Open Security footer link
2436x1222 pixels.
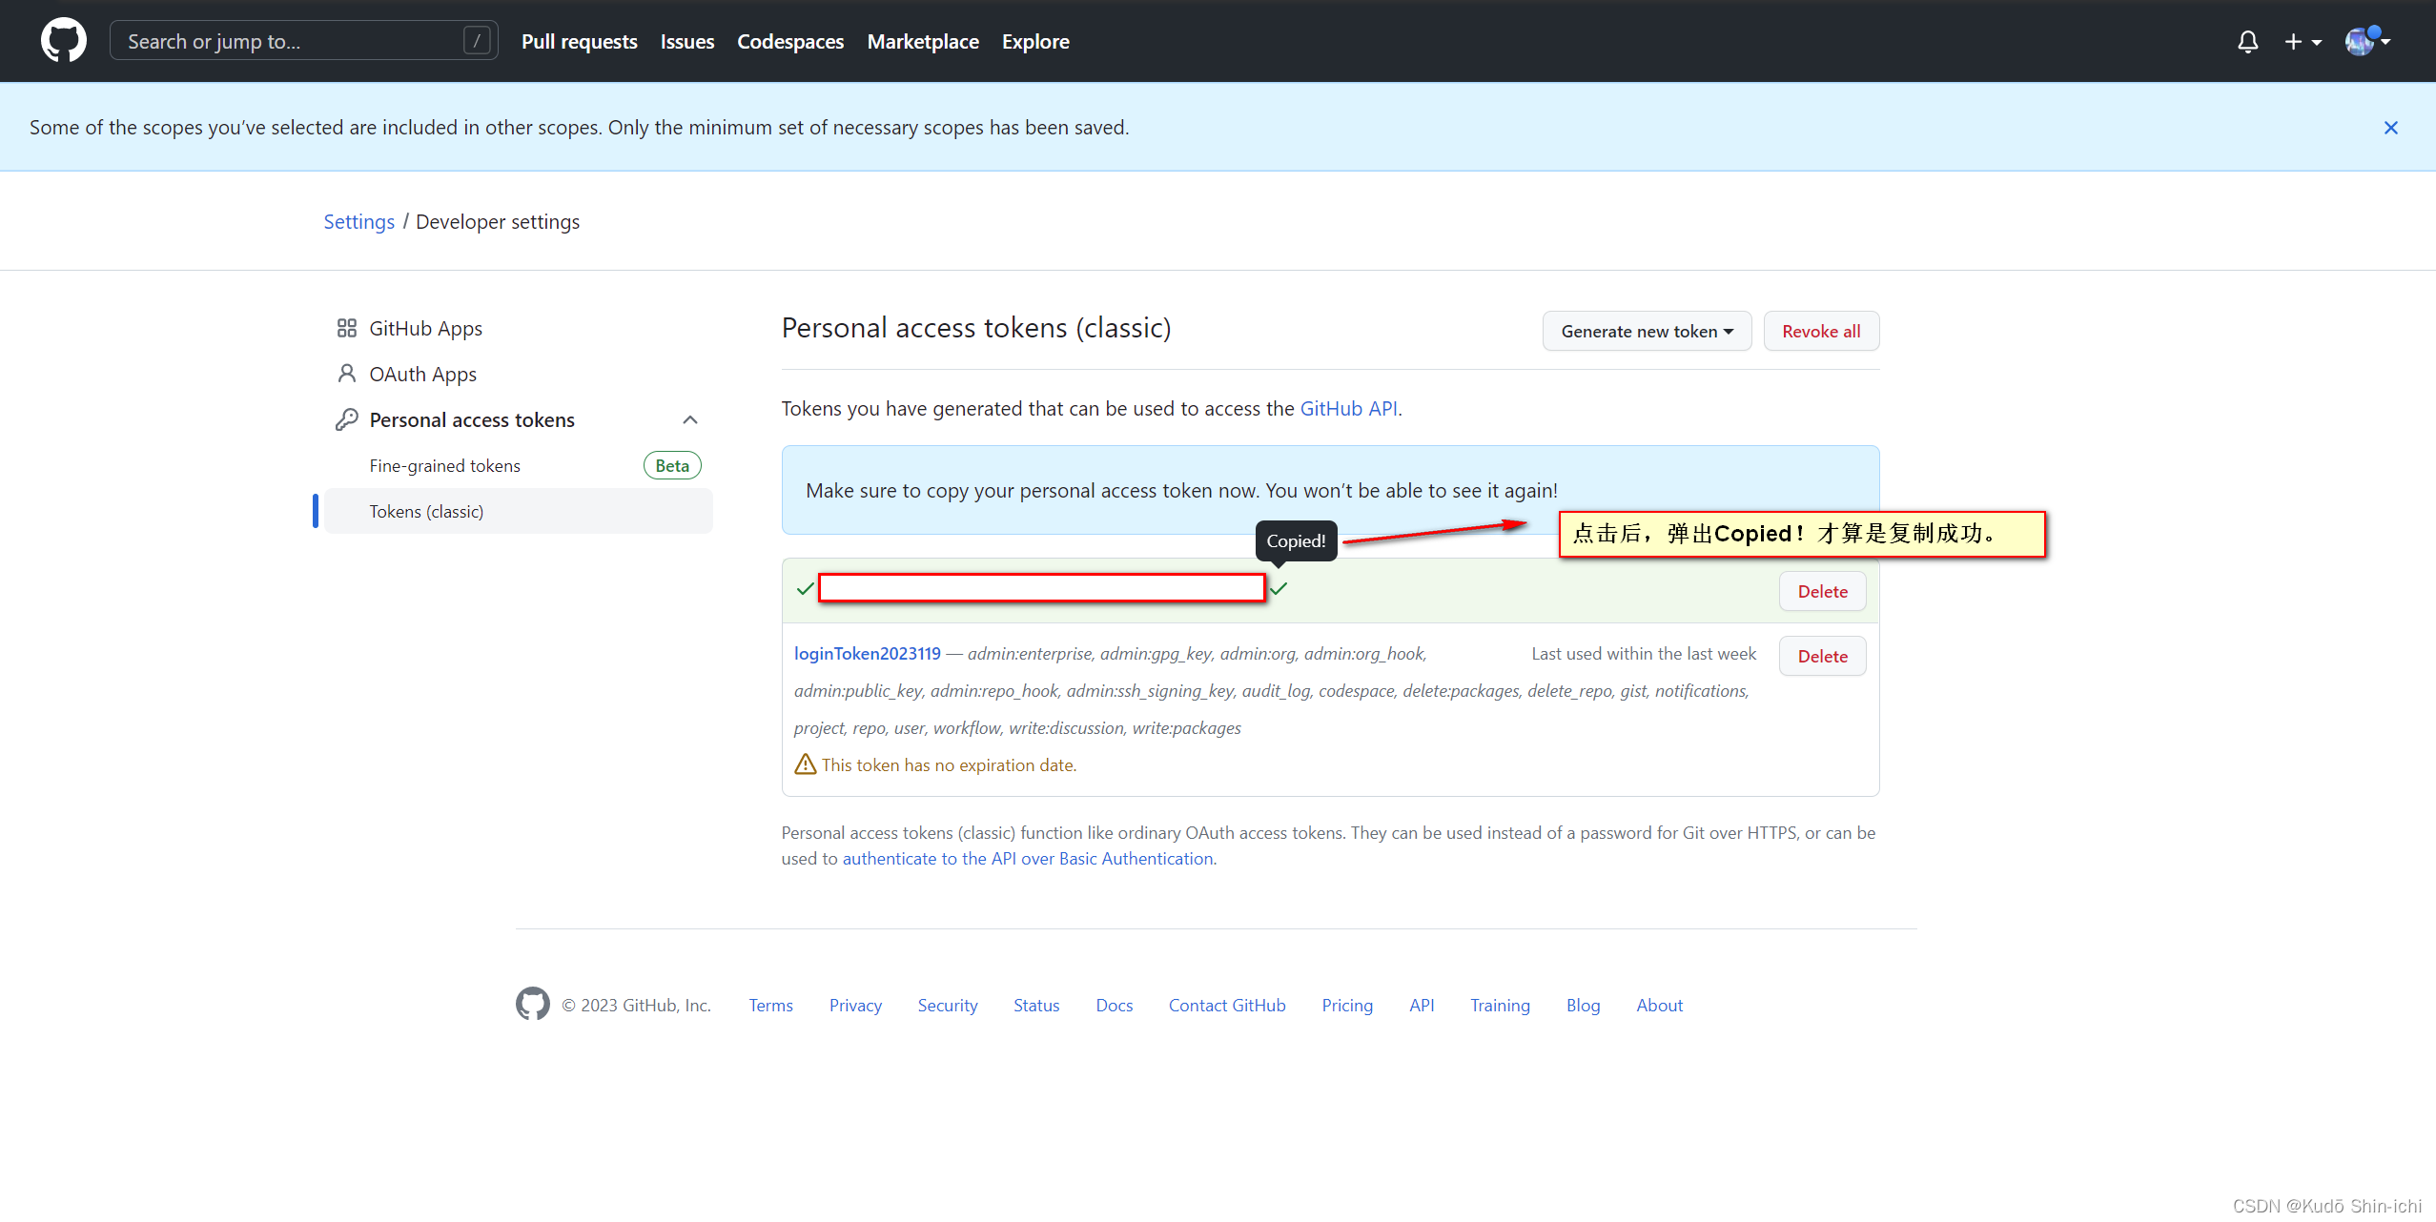click(x=948, y=1006)
